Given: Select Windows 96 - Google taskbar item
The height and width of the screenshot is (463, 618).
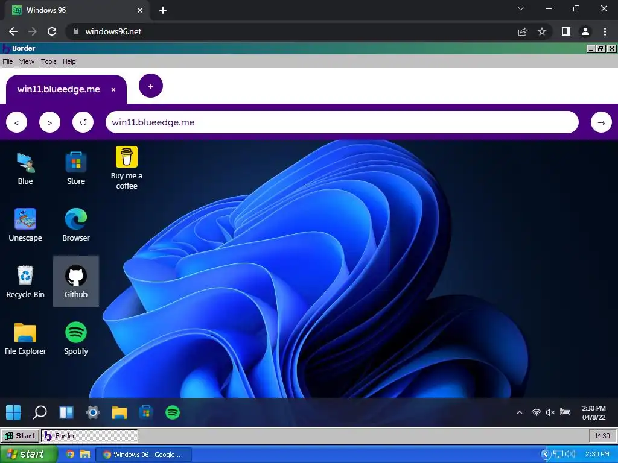Looking at the screenshot, I should 144,455.
